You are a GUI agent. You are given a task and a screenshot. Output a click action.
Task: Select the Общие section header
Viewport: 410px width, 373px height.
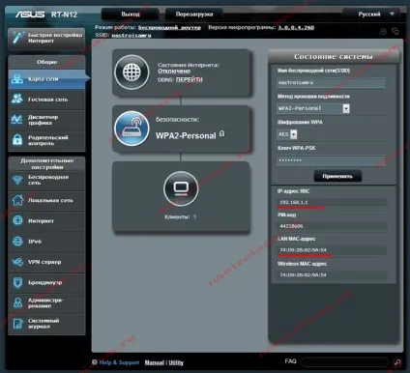coord(46,62)
